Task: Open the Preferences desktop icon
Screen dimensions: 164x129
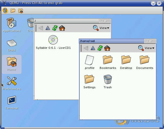Action: 12,81
